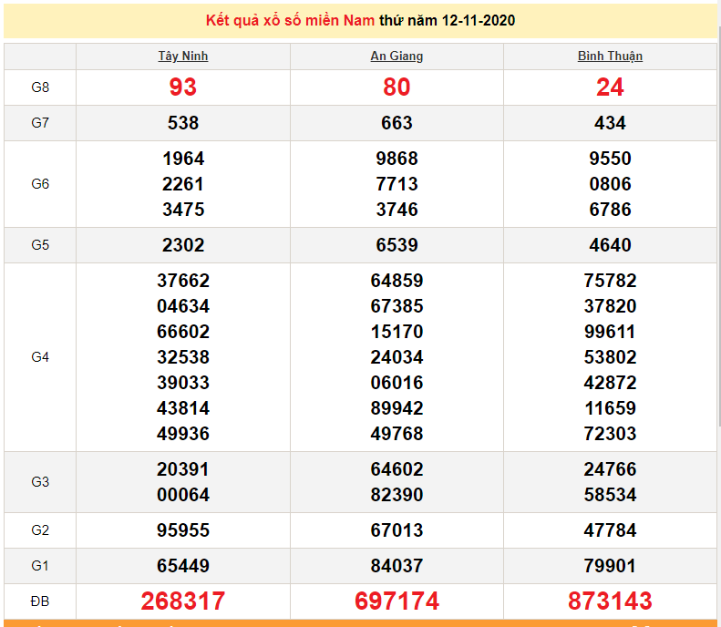The width and height of the screenshot is (721, 627).
Task: Click Bình Thuận G5 result 4640
Action: [610, 245]
